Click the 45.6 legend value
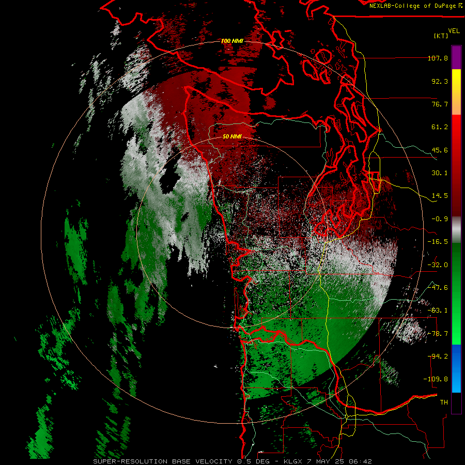Viewport: 465px width, 465px height. click(440, 150)
